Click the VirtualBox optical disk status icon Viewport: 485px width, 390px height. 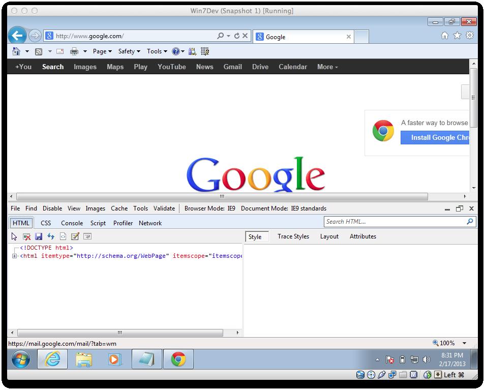pos(371,375)
